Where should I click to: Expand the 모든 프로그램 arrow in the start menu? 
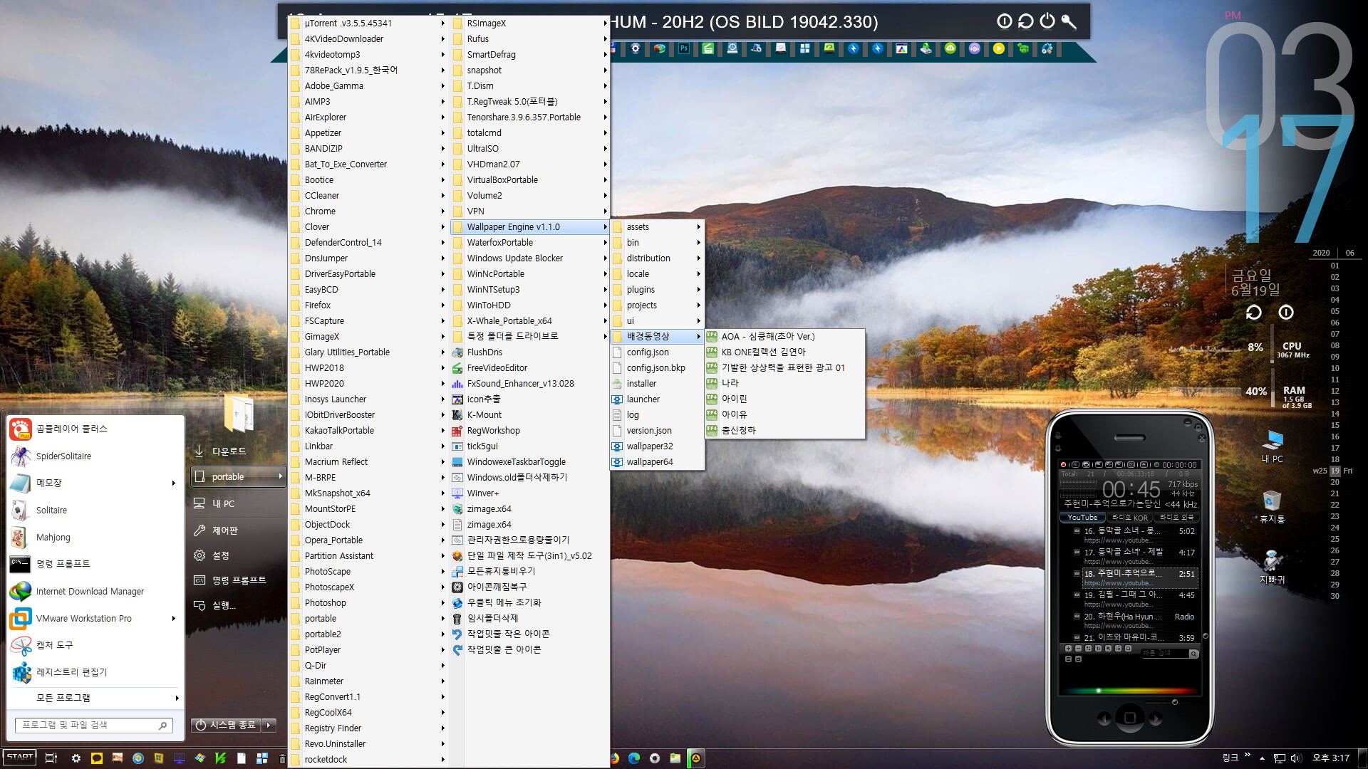177,698
